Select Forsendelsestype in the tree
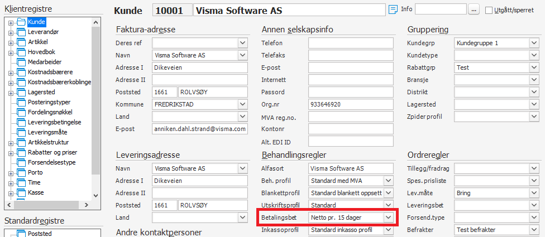Viewport: 545px width, 237px height. [x=52, y=162]
